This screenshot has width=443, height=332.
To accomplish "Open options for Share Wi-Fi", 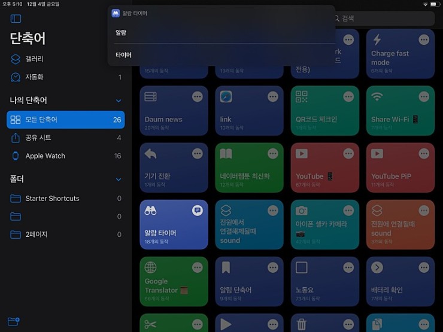I will coord(424,97).
